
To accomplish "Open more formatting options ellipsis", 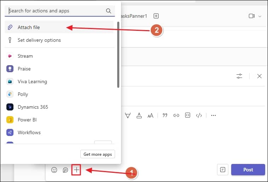I will point(213,115).
